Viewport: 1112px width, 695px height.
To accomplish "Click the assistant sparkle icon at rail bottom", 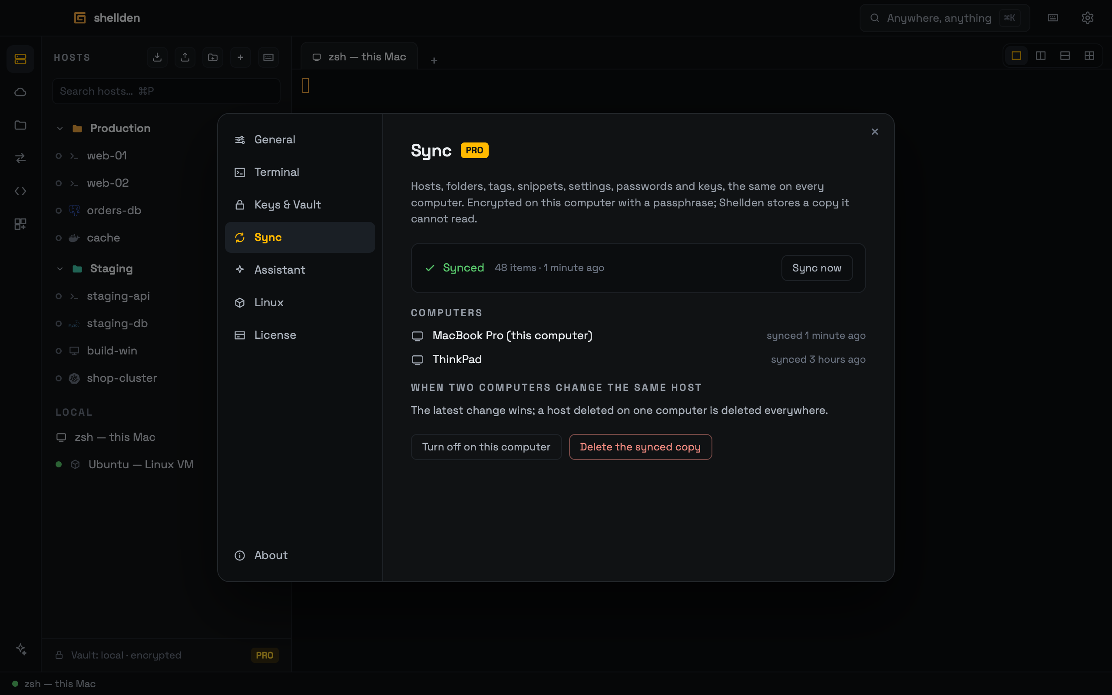I will point(21,649).
